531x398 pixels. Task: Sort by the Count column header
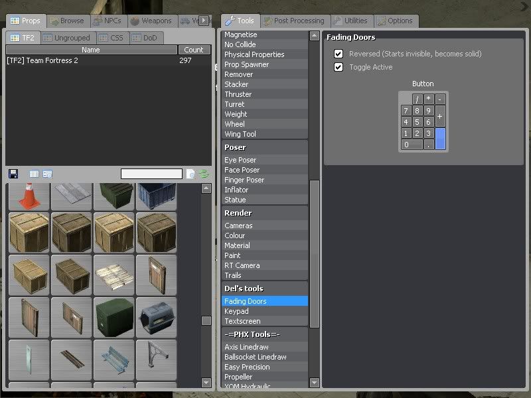tap(194, 50)
